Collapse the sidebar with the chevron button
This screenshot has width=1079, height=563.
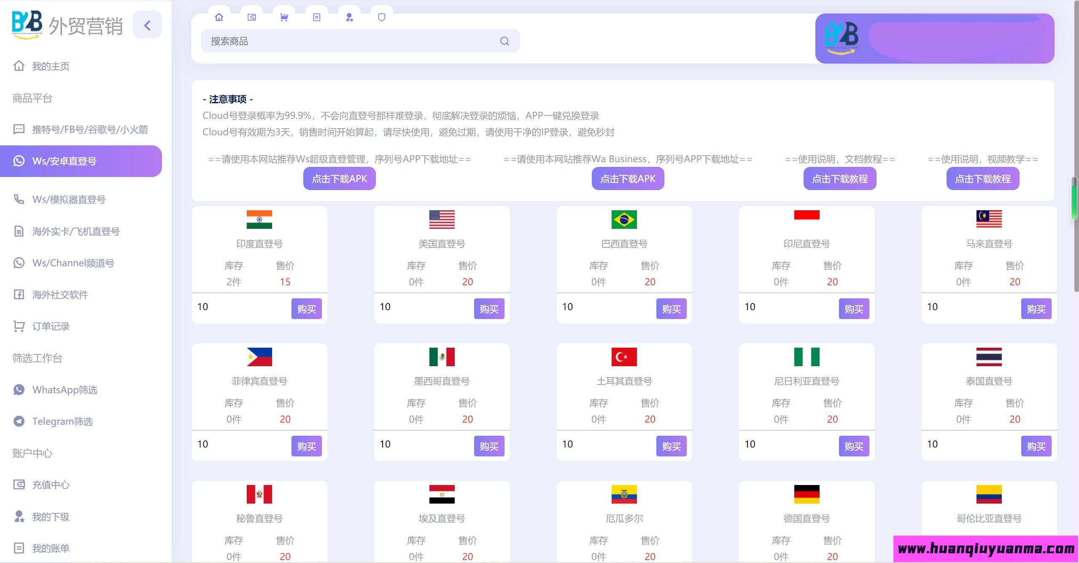(x=147, y=25)
